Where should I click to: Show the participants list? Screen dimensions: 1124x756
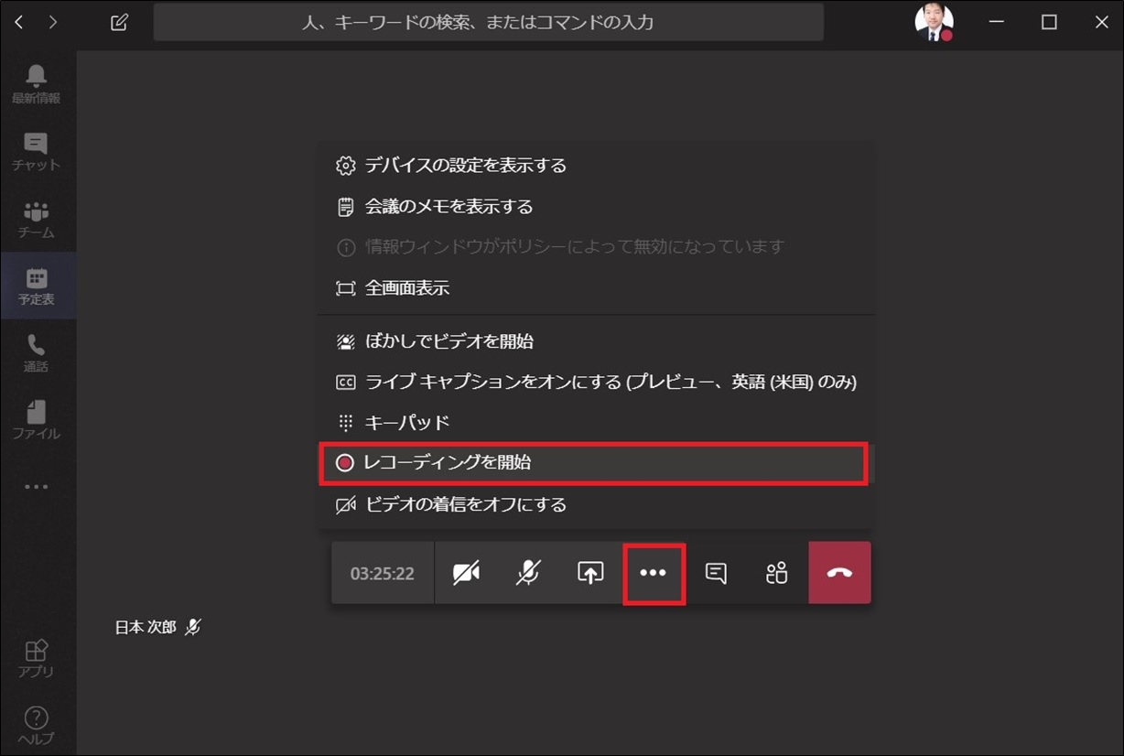[x=776, y=572]
